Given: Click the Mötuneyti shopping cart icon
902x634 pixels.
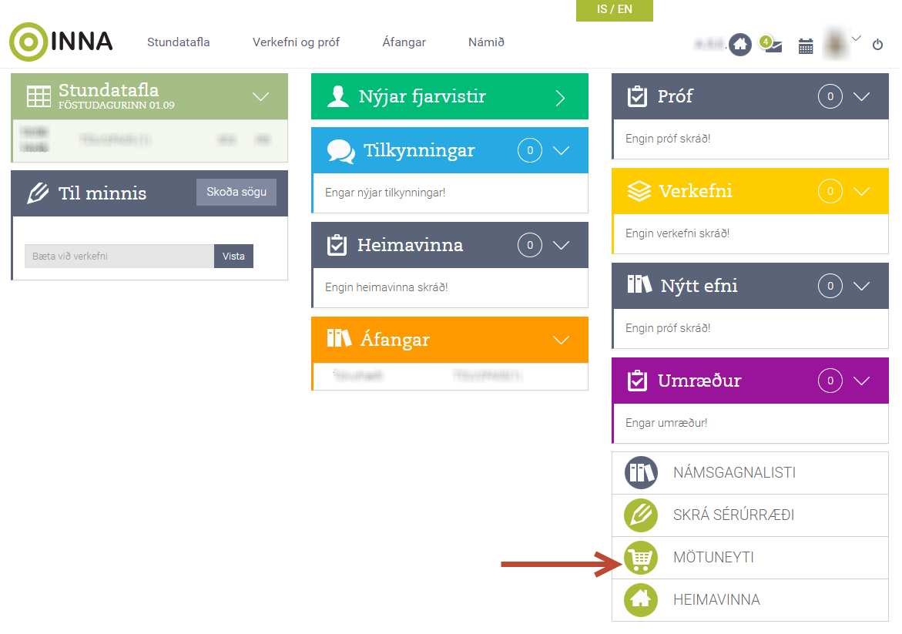Looking at the screenshot, I should [641, 558].
